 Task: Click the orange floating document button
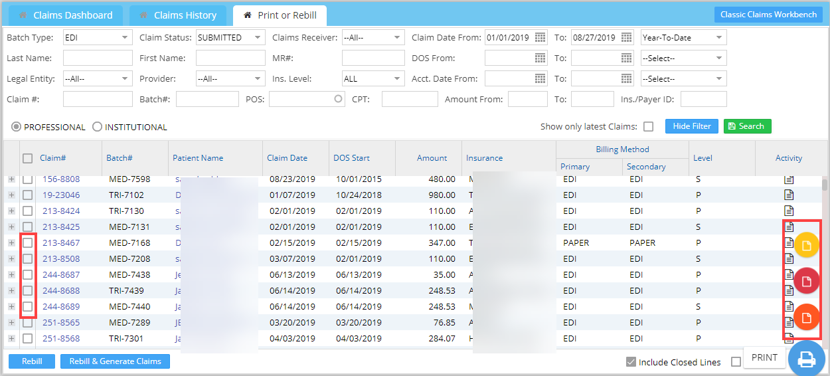806,317
